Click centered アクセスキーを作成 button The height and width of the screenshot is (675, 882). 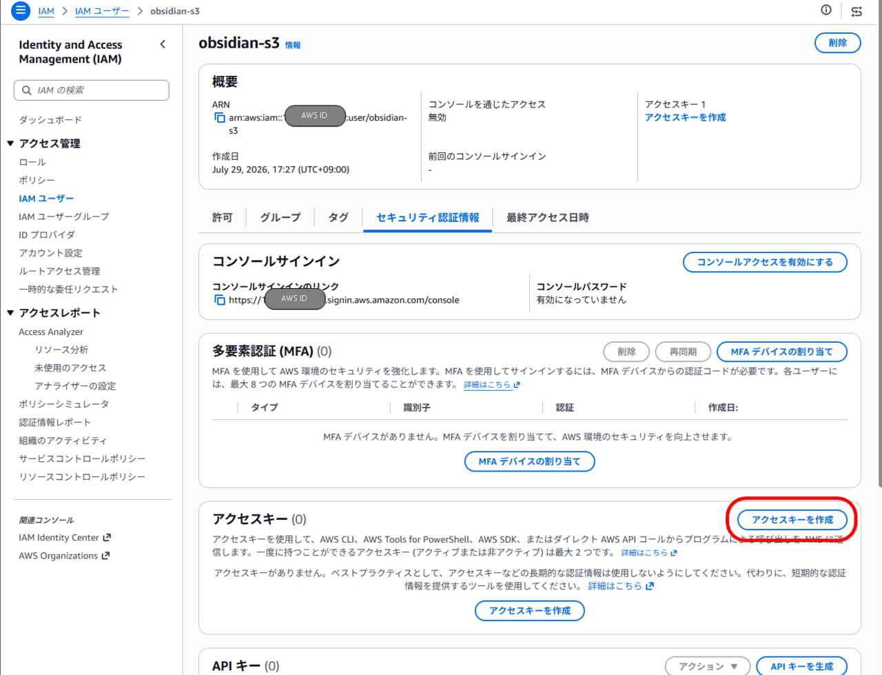[x=530, y=611]
